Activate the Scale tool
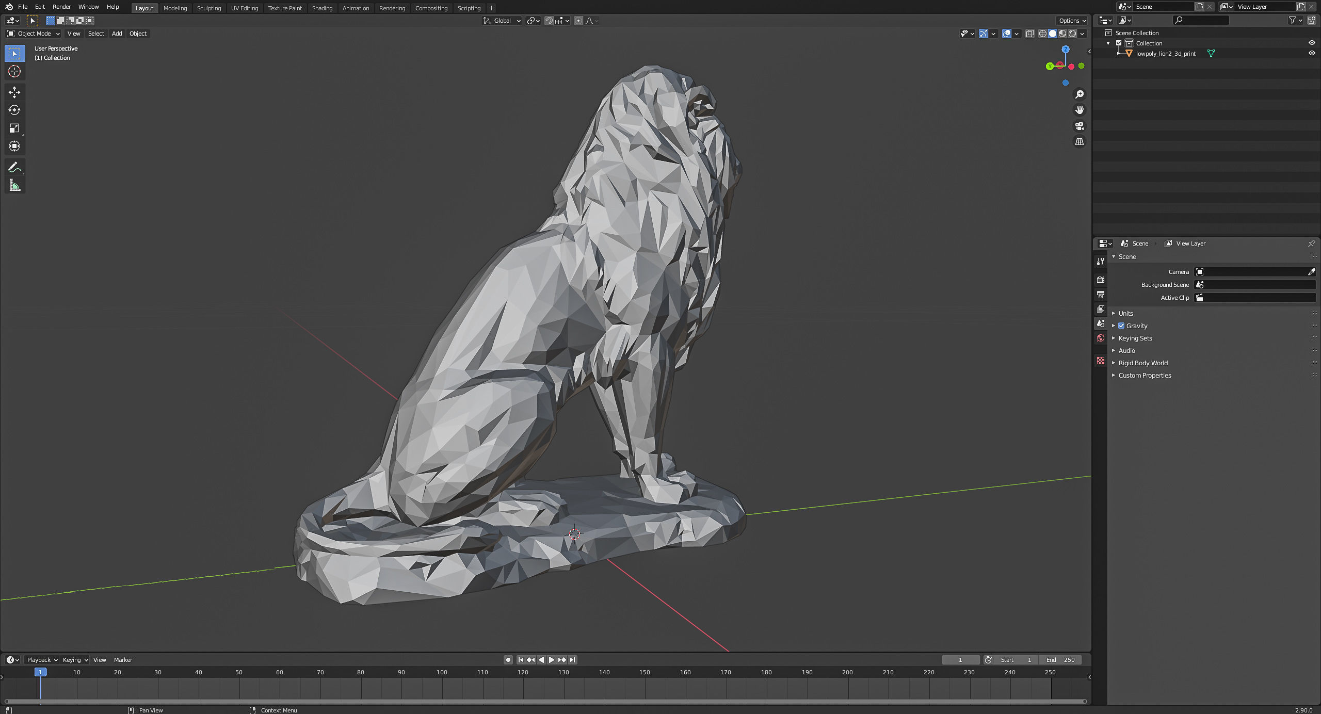1321x714 pixels. coord(14,128)
